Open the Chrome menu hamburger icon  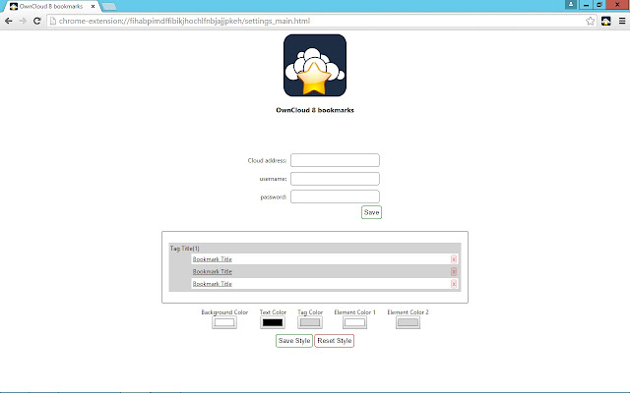(x=622, y=21)
